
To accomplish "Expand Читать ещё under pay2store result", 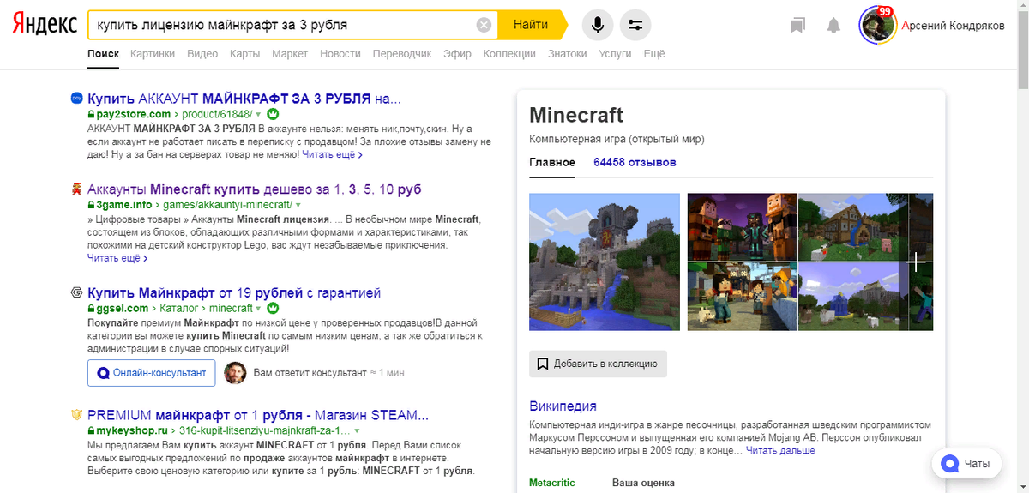I will pos(332,155).
